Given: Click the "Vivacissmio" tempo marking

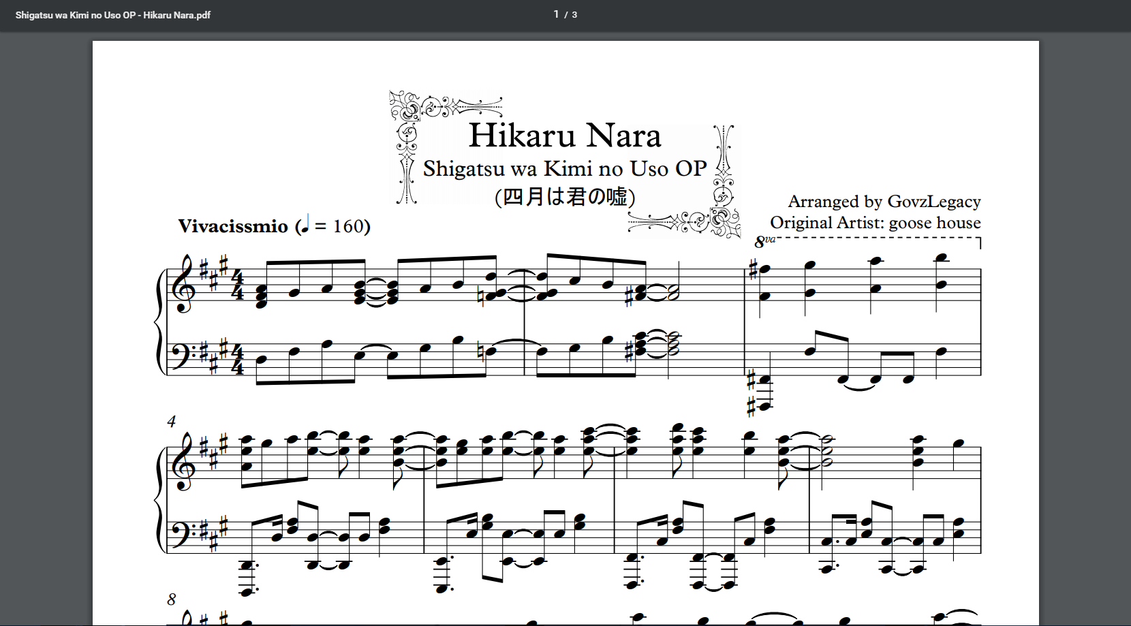Looking at the screenshot, I should [x=232, y=226].
